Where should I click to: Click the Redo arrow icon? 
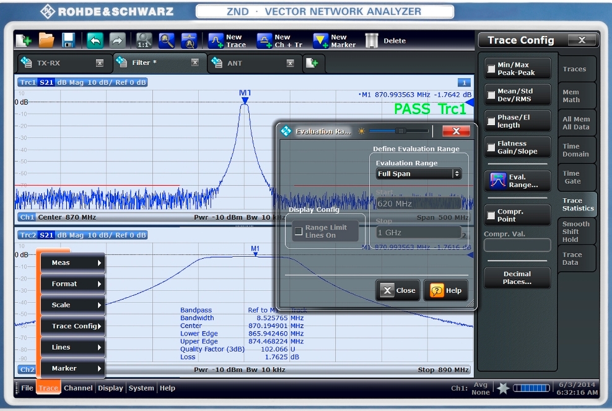[117, 40]
